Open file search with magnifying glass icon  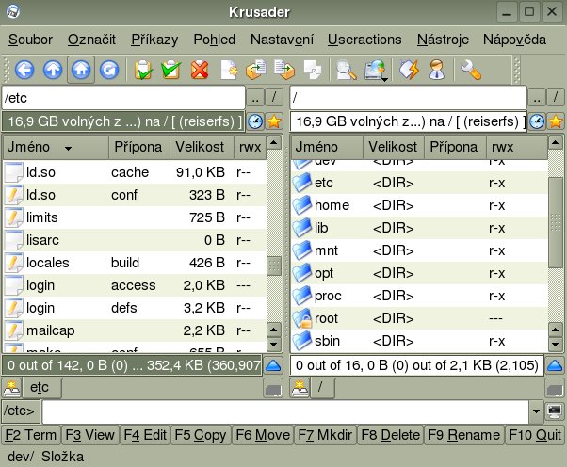pos(347,69)
